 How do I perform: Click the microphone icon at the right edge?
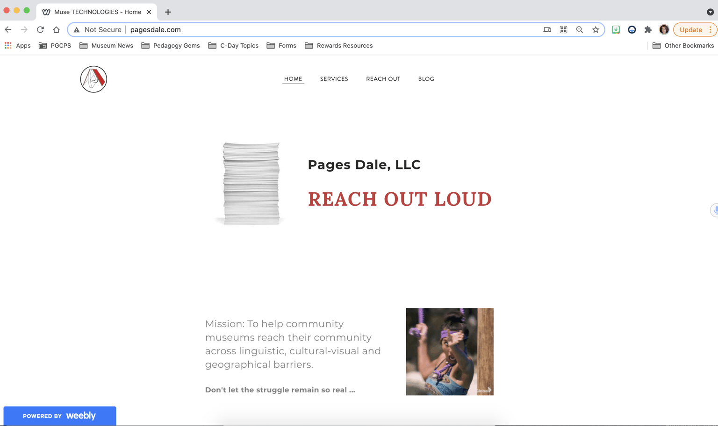click(x=714, y=210)
